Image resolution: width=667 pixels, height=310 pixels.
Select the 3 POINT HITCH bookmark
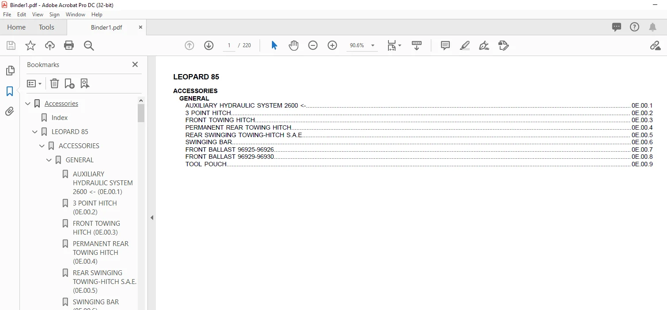95,208
